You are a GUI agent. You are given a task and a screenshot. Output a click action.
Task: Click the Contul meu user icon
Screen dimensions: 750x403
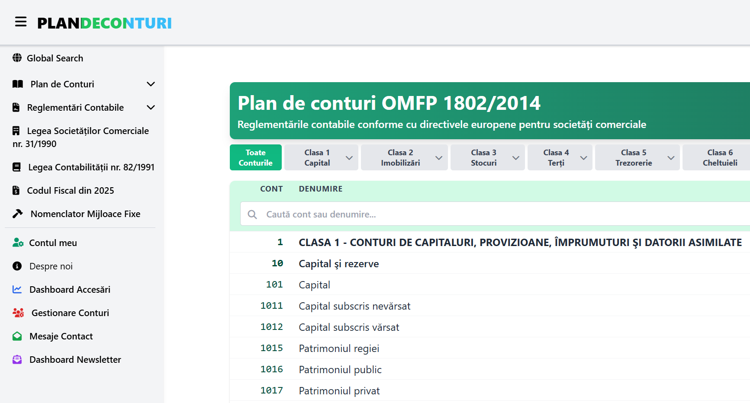(x=18, y=243)
